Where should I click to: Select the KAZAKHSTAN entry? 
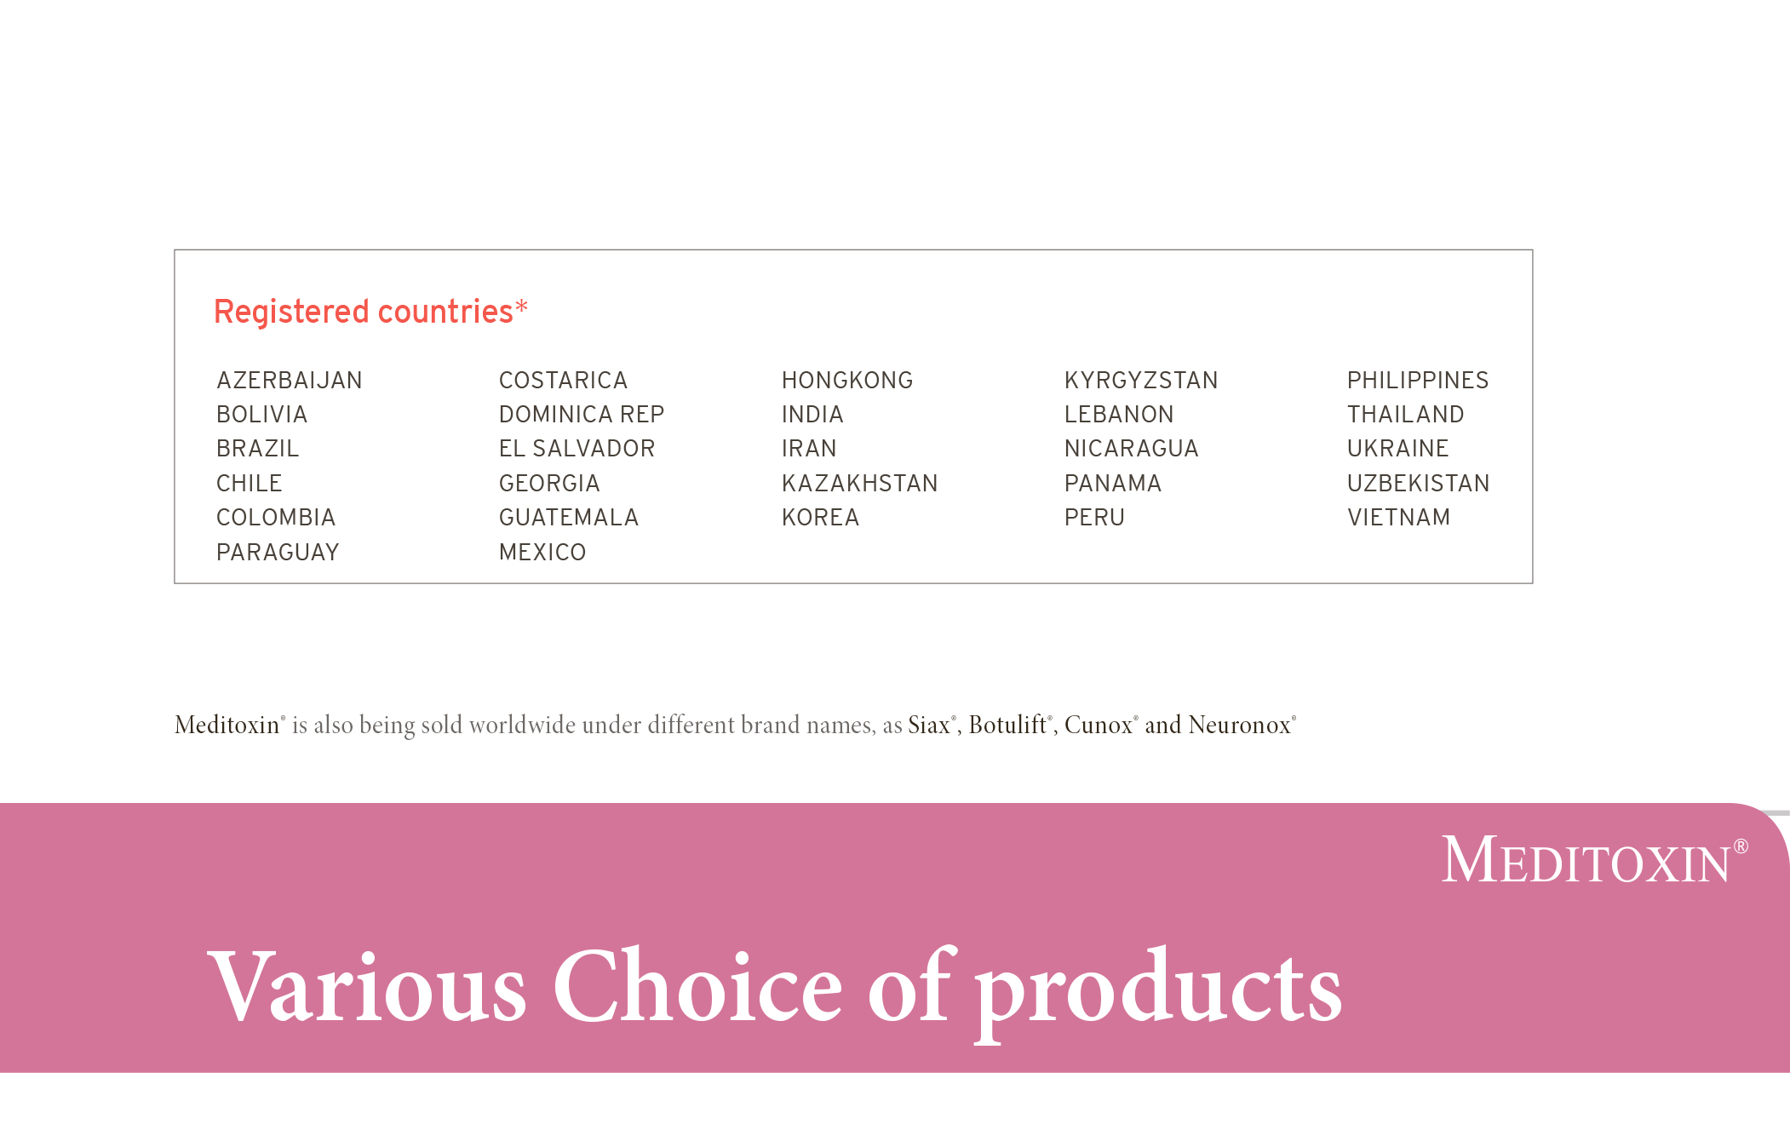(x=859, y=483)
